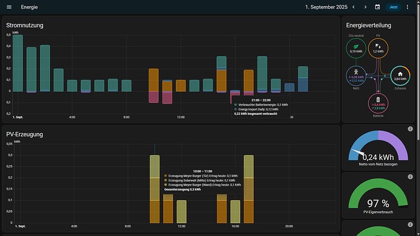
Task: Select the tall 17:00 bar in PV-Erzeugung
Action: [x=248, y=189]
